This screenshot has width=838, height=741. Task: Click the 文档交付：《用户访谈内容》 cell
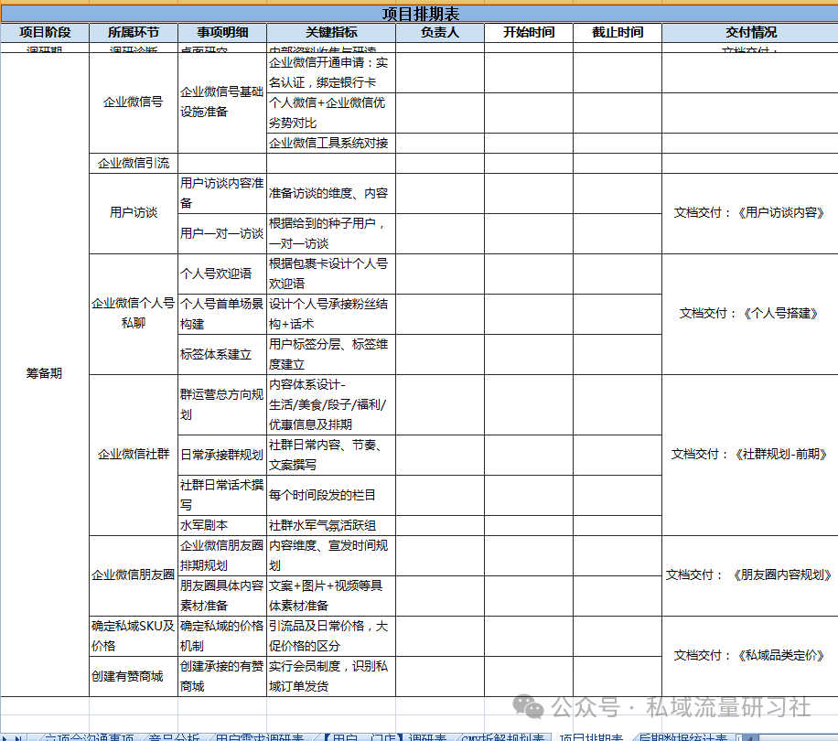click(x=750, y=214)
